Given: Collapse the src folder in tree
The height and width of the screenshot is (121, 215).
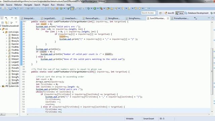Looking at the screenshot, I should click(x=0, y=29).
